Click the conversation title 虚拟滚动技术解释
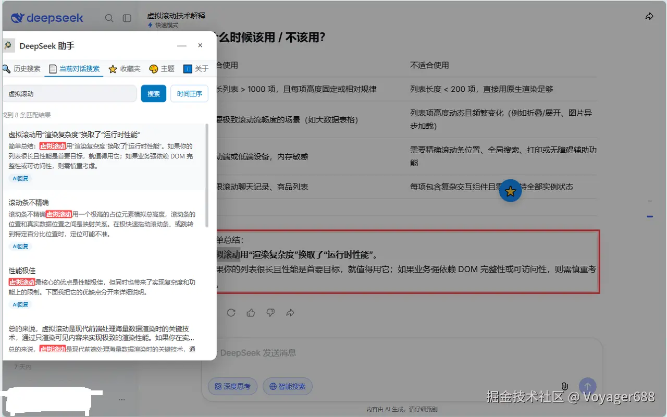This screenshot has width=667, height=417. click(x=176, y=16)
